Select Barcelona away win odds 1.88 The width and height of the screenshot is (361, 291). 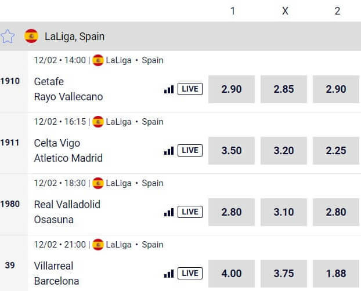point(336,274)
